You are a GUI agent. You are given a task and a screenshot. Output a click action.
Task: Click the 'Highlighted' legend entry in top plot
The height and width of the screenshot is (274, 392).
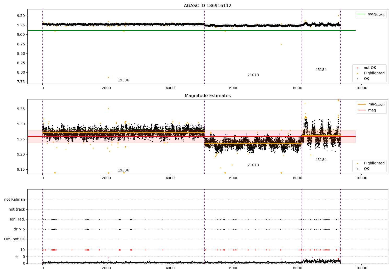point(370,73)
